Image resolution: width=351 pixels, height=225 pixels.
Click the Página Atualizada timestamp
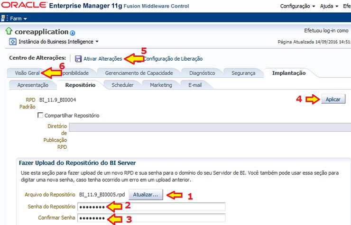(314, 42)
